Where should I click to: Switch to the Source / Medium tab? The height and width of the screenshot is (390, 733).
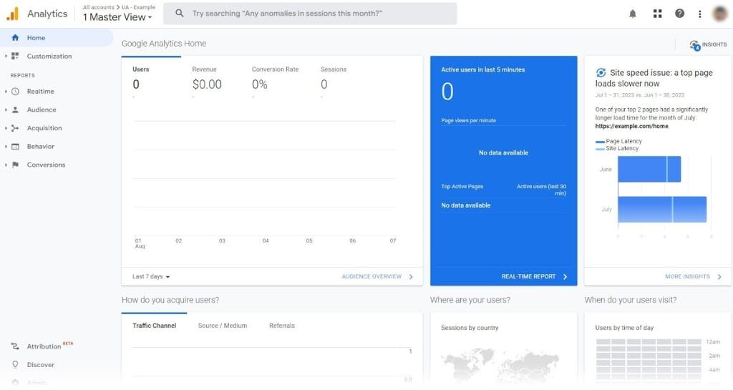tap(222, 326)
